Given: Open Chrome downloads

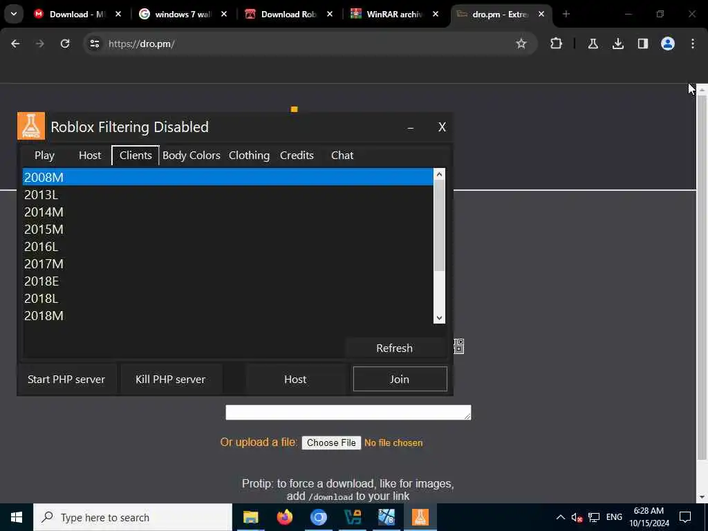Looking at the screenshot, I should pyautogui.click(x=617, y=44).
